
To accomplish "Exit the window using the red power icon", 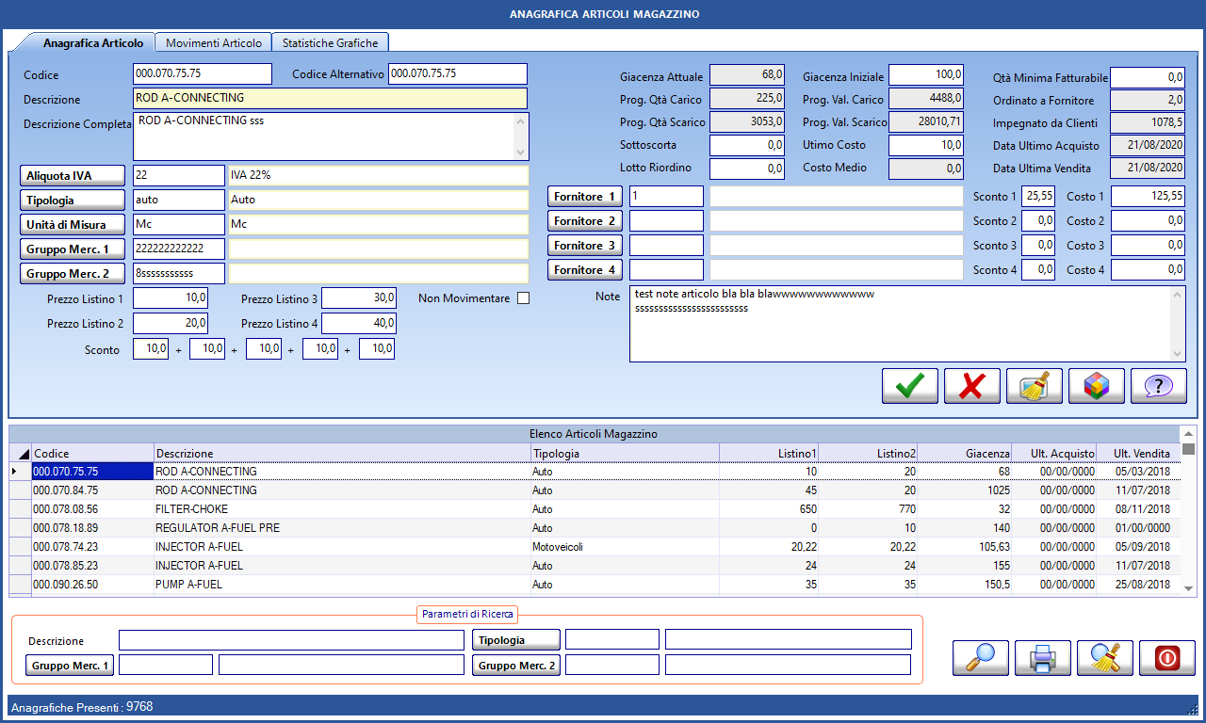I will point(1166,657).
